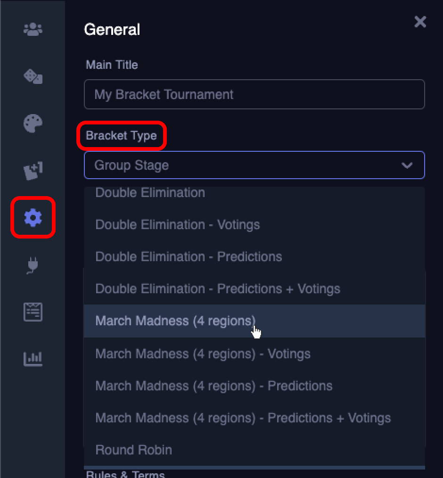This screenshot has height=478, width=443.
Task: Close the General settings panel
Action: coord(420,22)
